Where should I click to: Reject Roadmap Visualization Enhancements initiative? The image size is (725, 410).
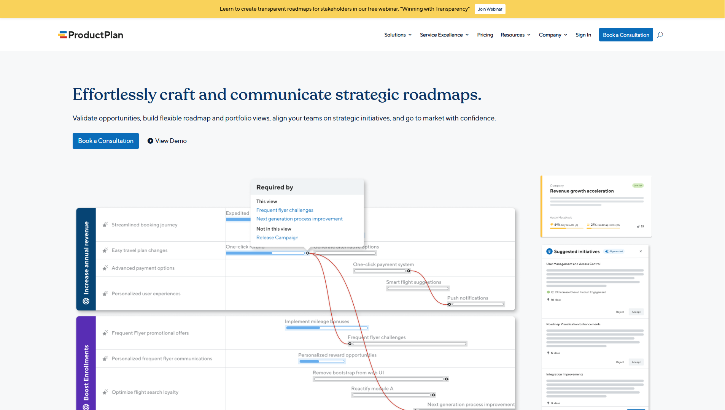[x=620, y=362]
